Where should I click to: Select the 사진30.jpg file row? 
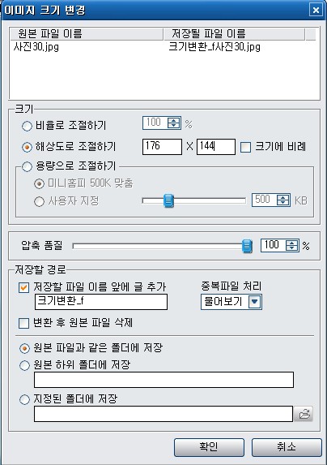pos(164,47)
